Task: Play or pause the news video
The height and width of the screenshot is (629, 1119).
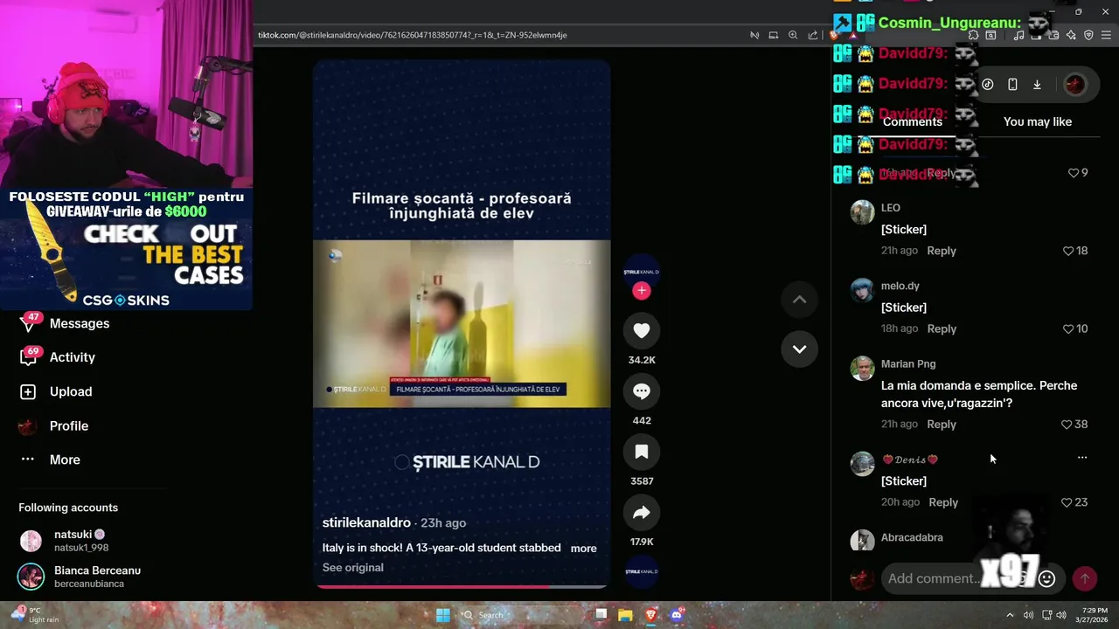Action: pos(462,323)
